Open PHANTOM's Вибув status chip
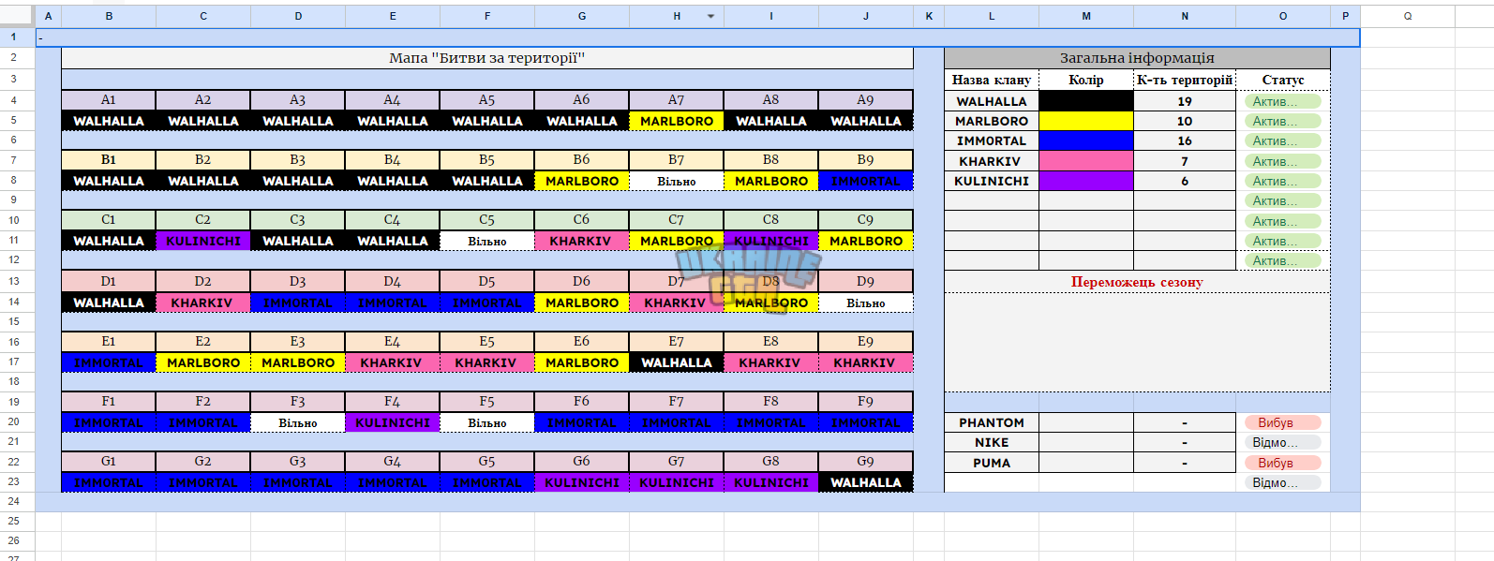1494x561 pixels. point(1282,422)
